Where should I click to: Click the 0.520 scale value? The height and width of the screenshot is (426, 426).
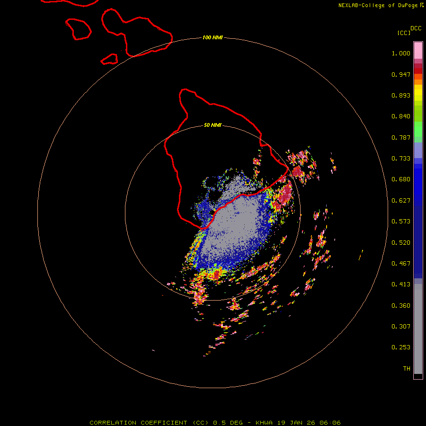pyautogui.click(x=401, y=243)
